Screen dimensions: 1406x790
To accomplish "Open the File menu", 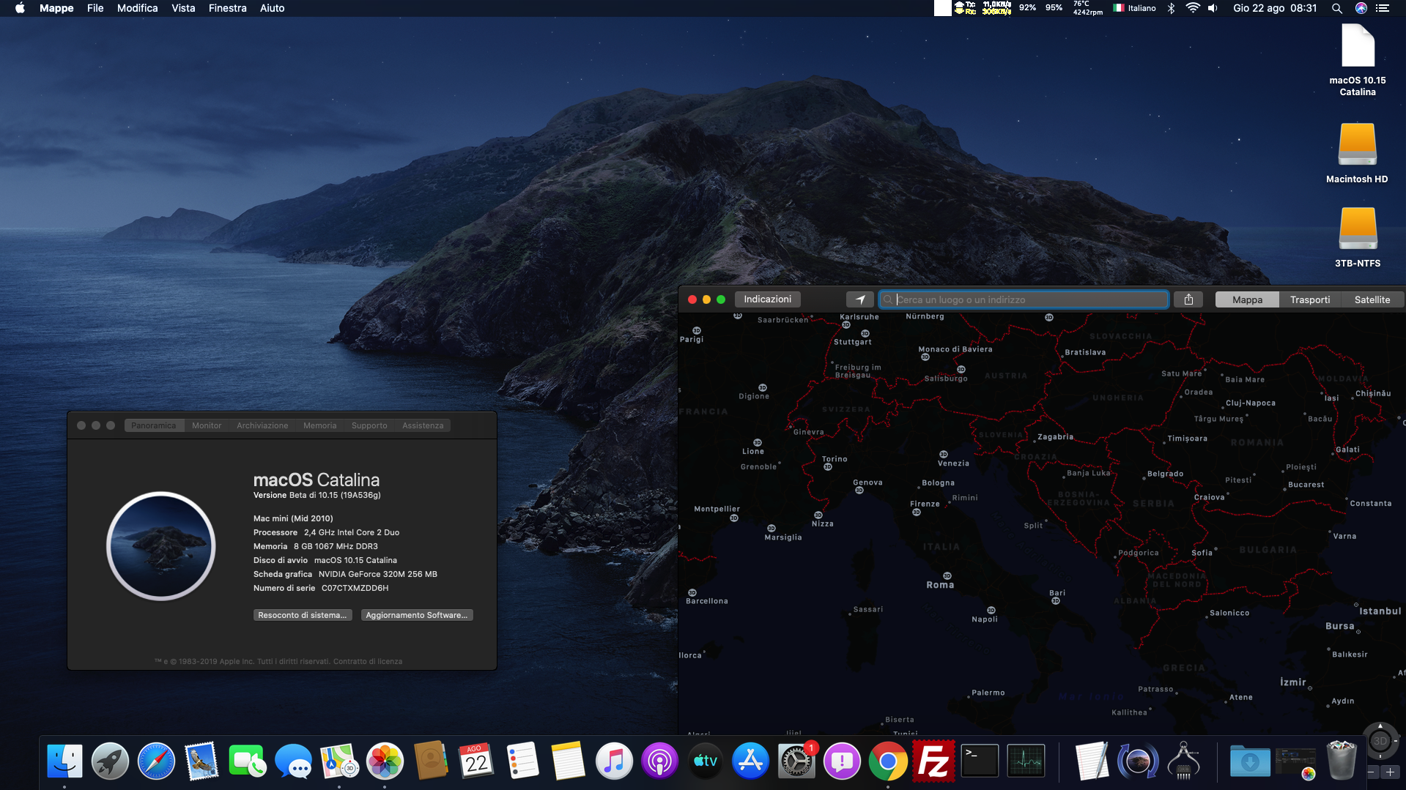I will (95, 8).
